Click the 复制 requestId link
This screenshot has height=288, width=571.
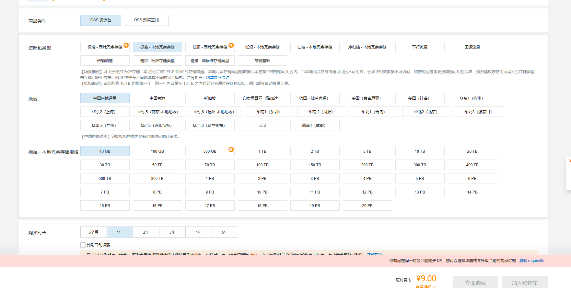[x=532, y=261]
